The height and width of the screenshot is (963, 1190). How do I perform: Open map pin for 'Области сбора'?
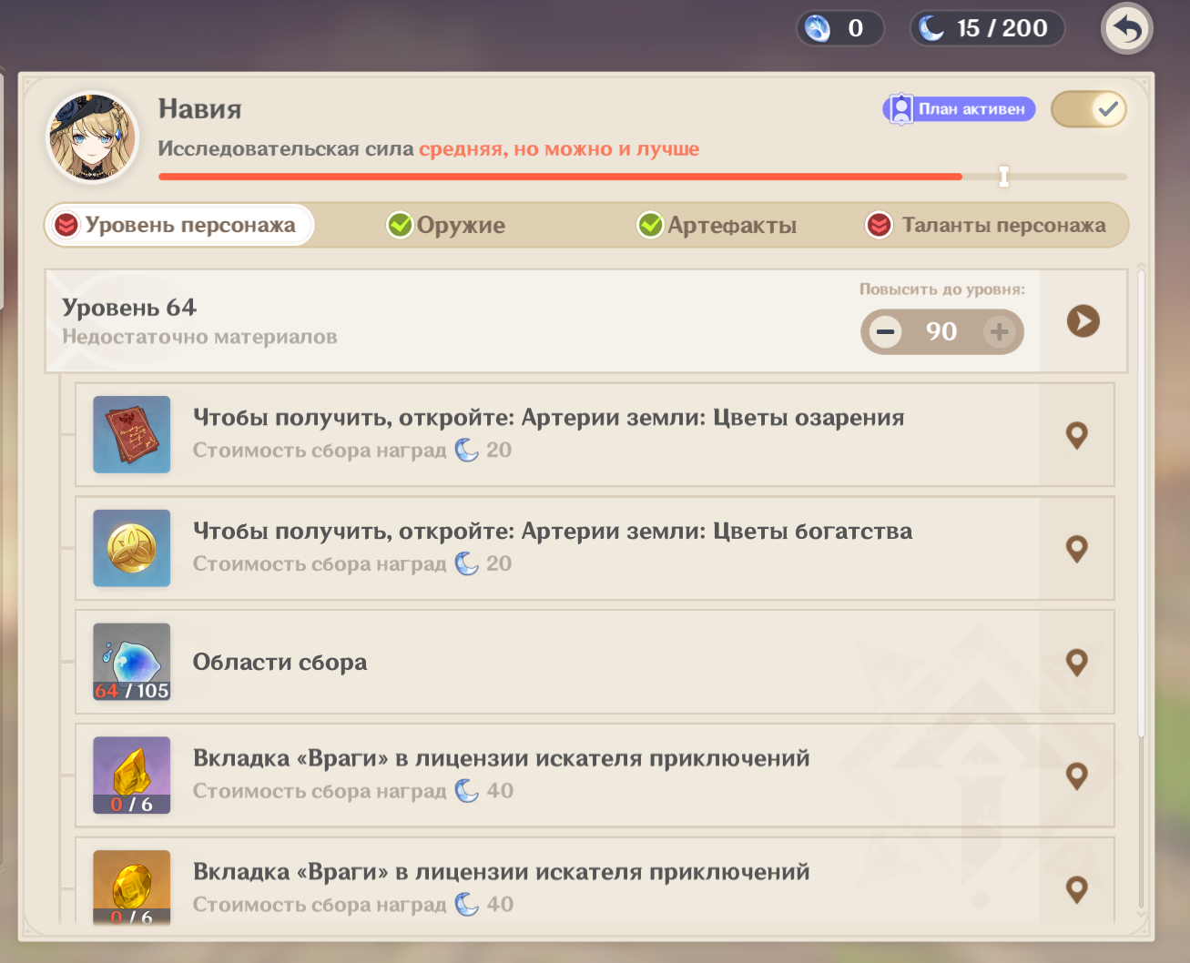point(1077,663)
